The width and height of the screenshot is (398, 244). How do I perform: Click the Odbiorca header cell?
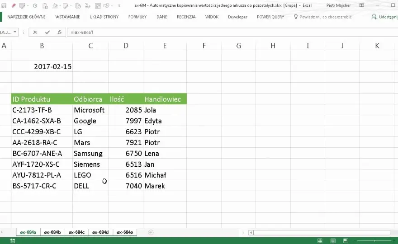click(90, 99)
